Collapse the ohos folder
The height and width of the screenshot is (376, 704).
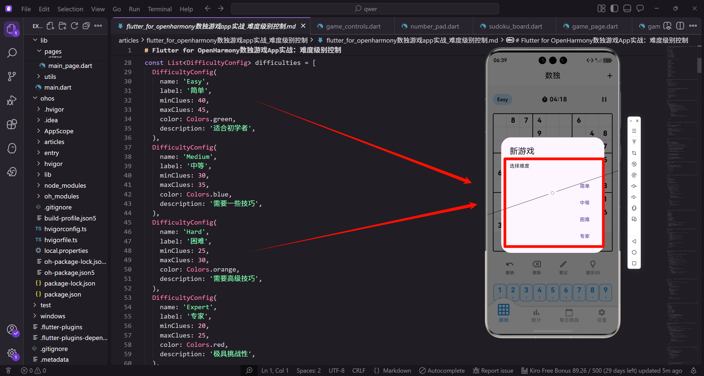47,98
